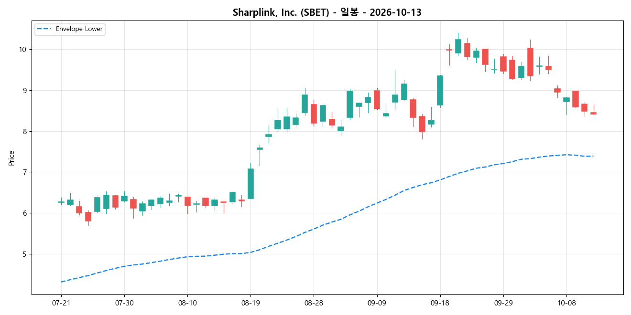Click the 08-19 x-axis date label
The height and width of the screenshot is (315, 631).
[250, 303]
